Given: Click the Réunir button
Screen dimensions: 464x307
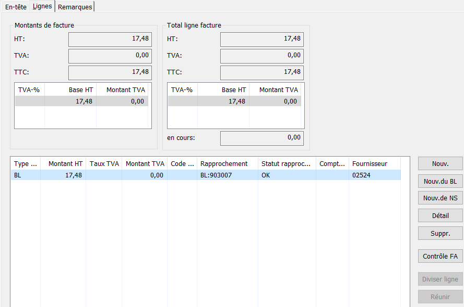Looking at the screenshot, I should click(440, 297).
